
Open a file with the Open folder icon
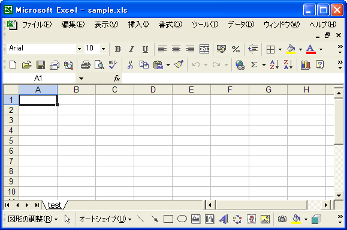coord(27,65)
